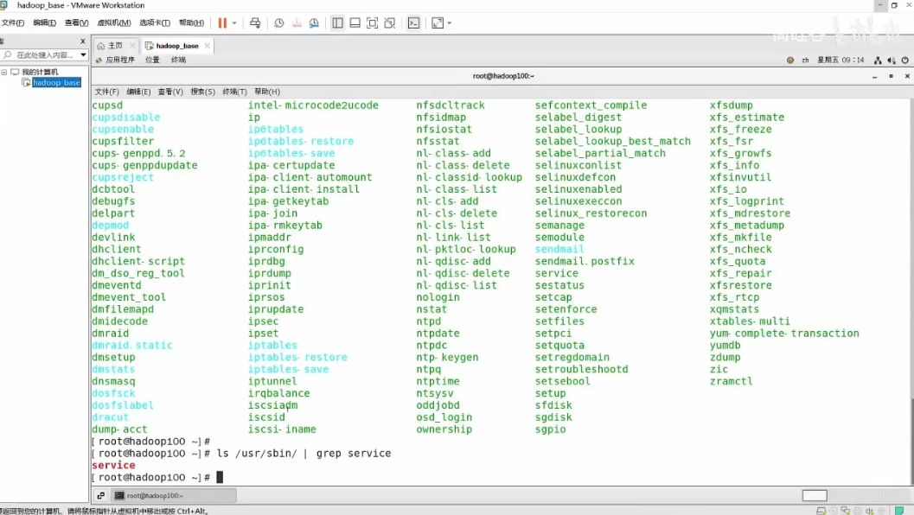Click the zh input method indicator
The width and height of the screenshot is (914, 515).
805,60
